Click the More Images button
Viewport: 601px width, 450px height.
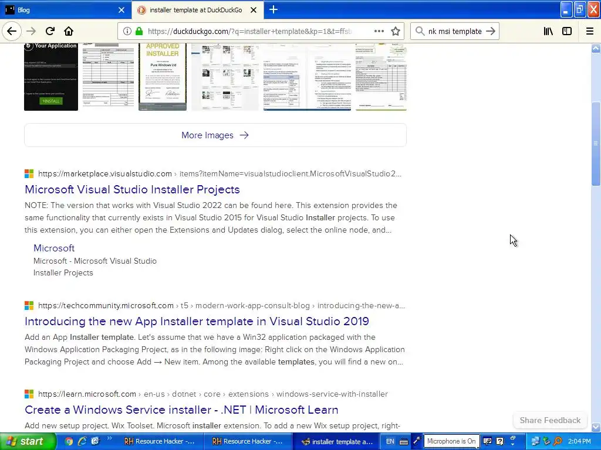point(215,135)
